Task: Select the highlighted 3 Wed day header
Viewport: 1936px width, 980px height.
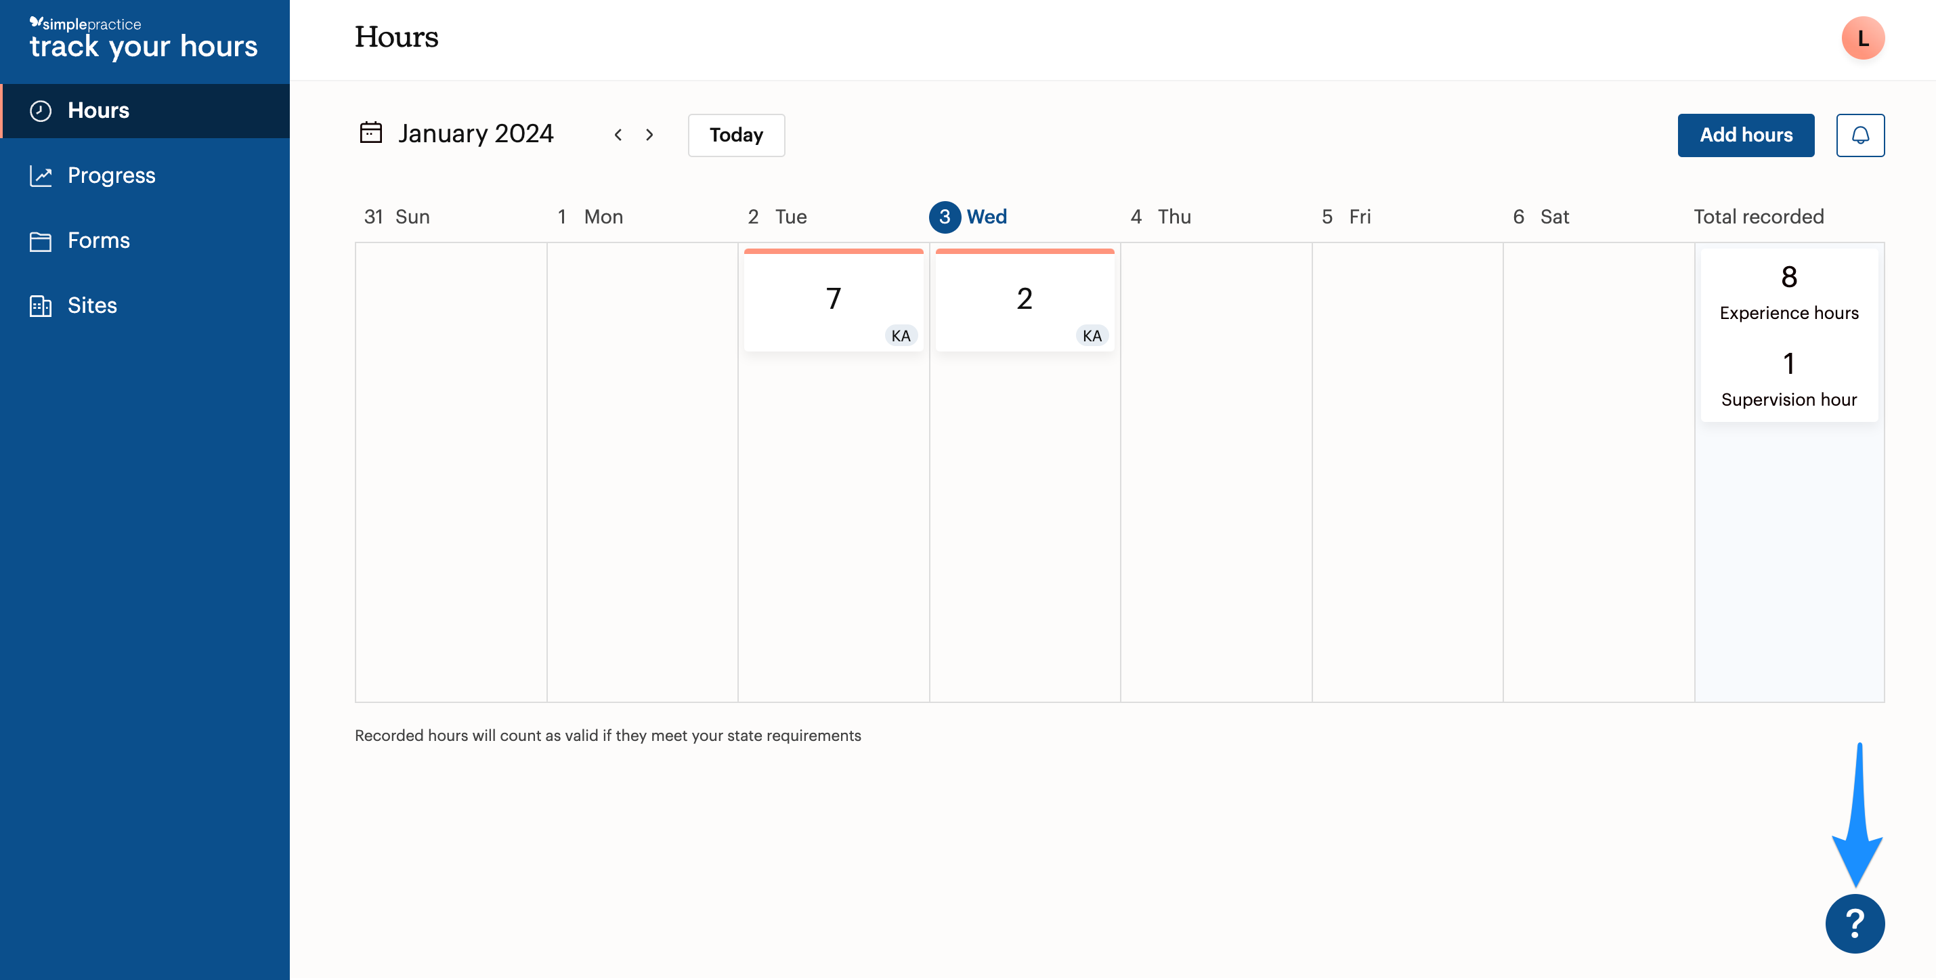Action: [x=968, y=217]
